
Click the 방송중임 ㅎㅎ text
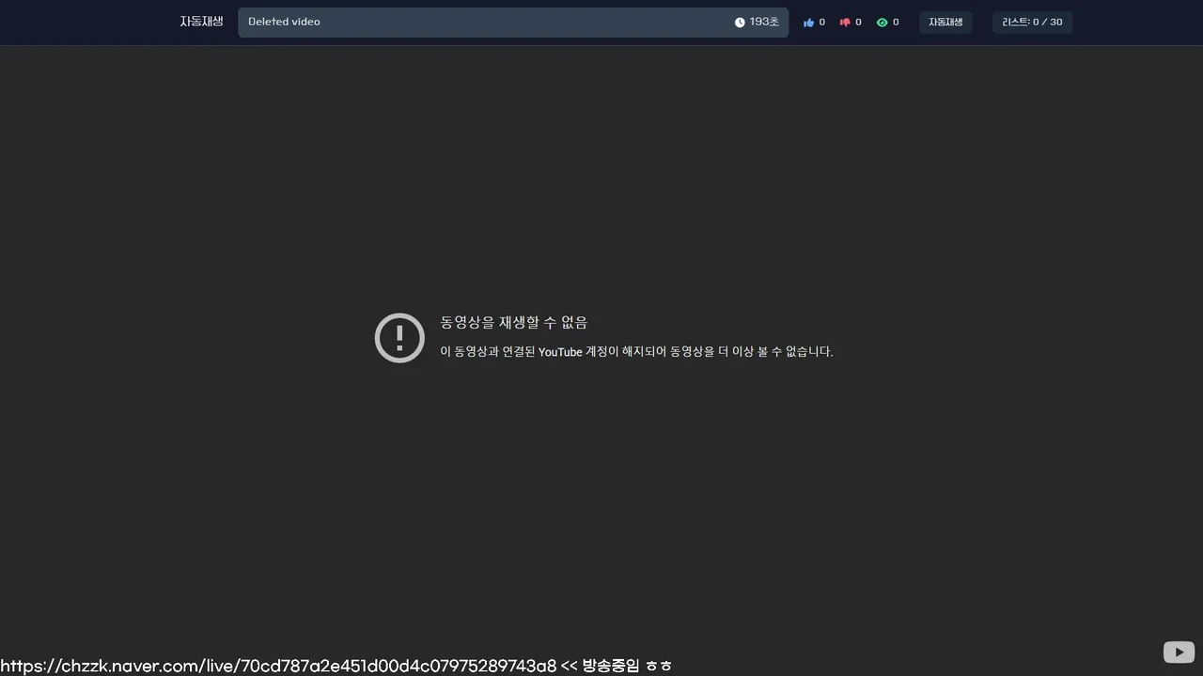[x=627, y=666]
